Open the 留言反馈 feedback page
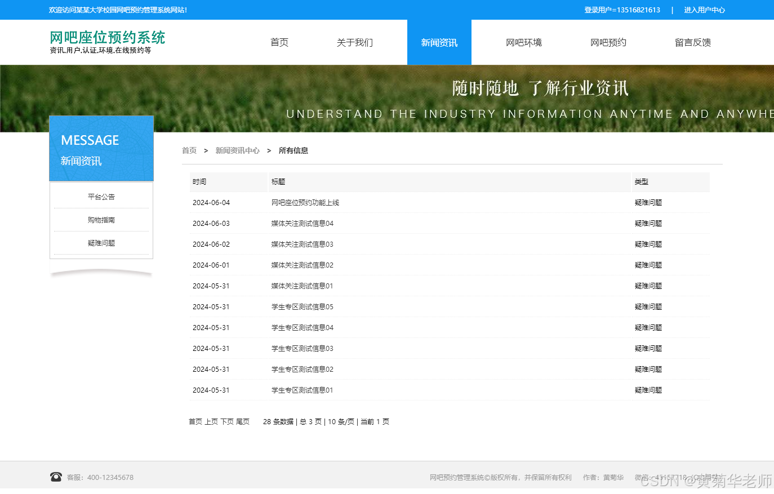774x494 pixels. (693, 42)
